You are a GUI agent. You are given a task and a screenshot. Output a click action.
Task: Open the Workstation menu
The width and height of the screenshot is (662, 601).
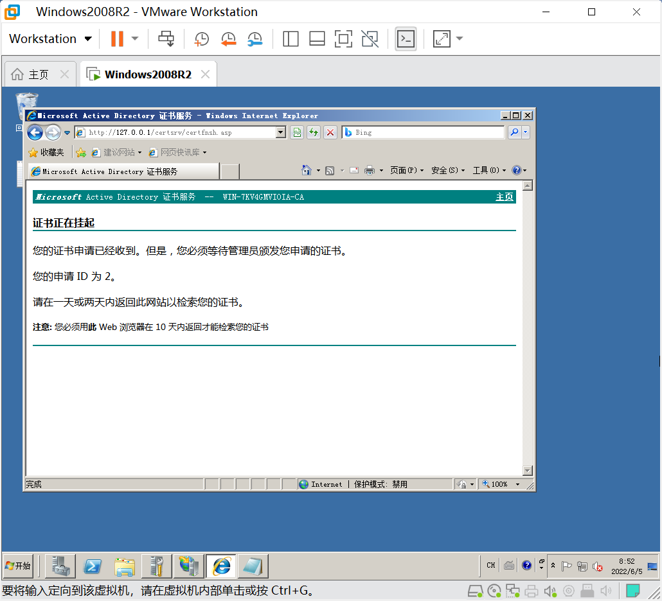pos(50,39)
